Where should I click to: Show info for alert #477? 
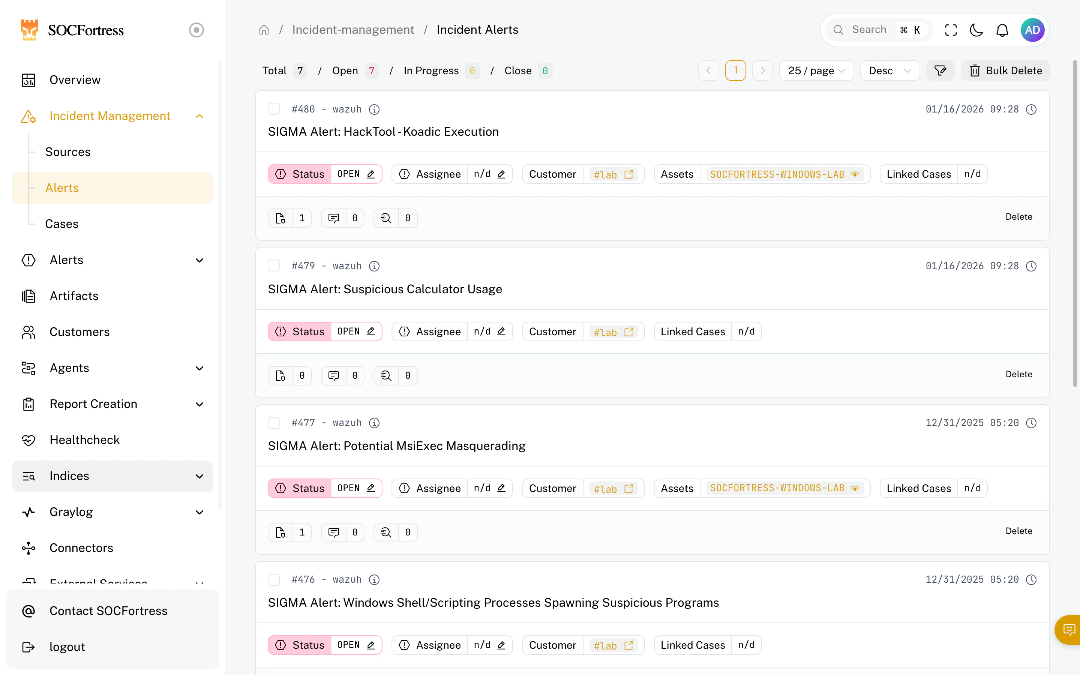coord(374,423)
